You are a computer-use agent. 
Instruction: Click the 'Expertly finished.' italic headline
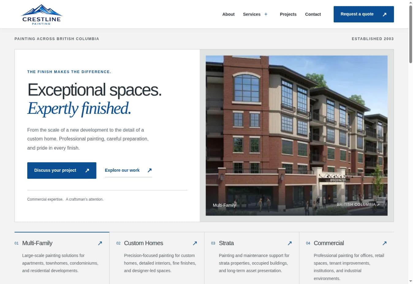(x=79, y=108)
